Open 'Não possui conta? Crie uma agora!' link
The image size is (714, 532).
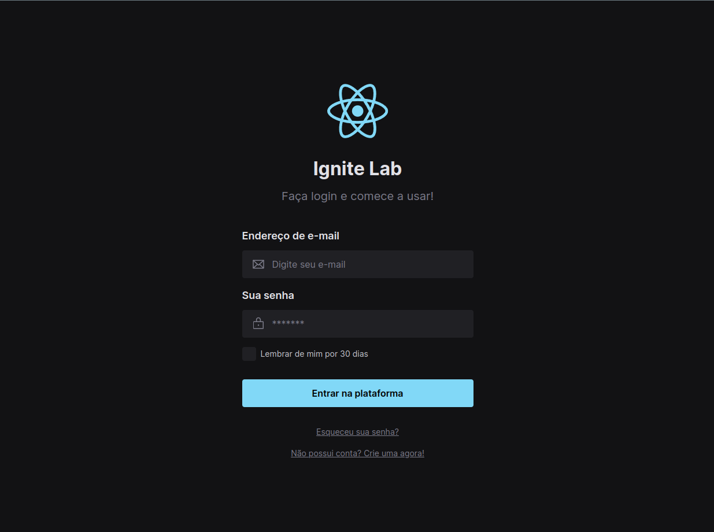(357, 453)
